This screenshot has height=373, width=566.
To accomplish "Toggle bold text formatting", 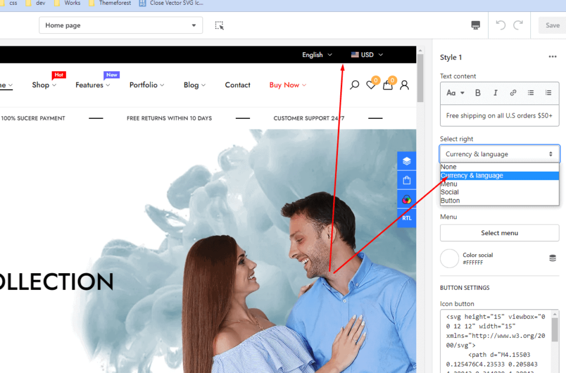I will [478, 93].
